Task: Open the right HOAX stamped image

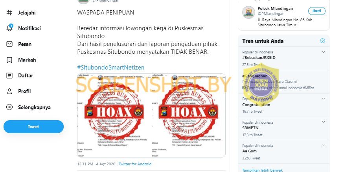Action: click(x=188, y=115)
